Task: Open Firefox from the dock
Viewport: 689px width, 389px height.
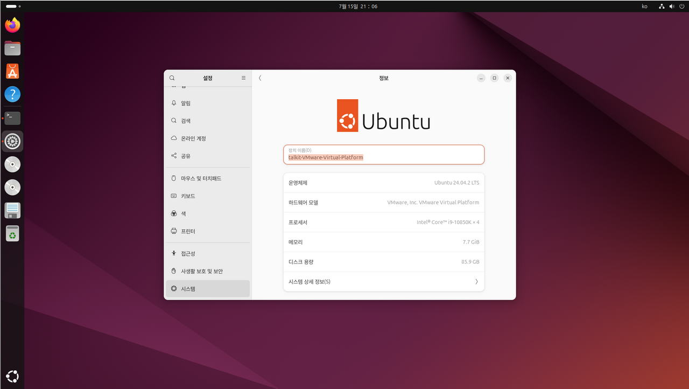Action: (x=12, y=25)
